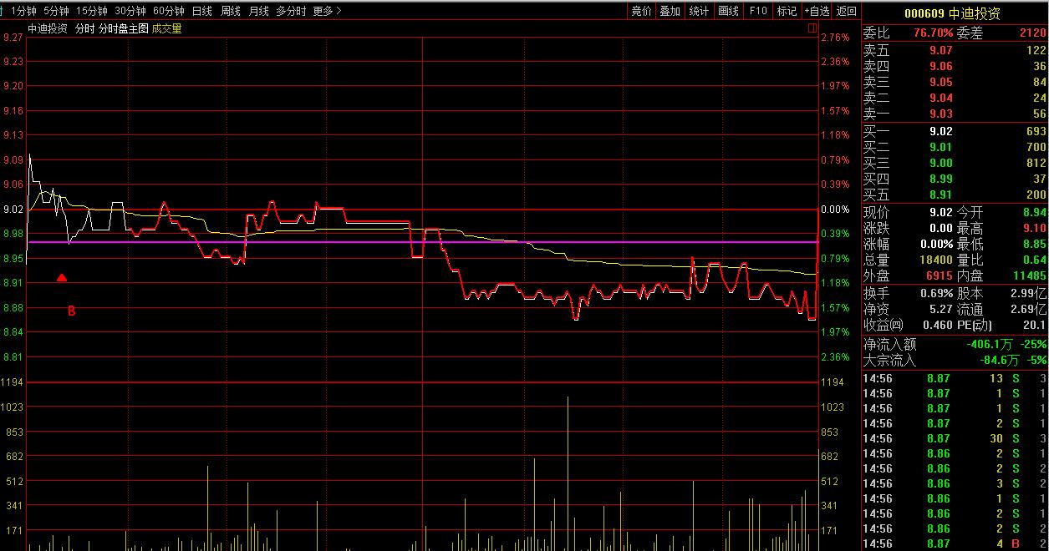Click the 买五 bid price 8.91

coord(941,195)
